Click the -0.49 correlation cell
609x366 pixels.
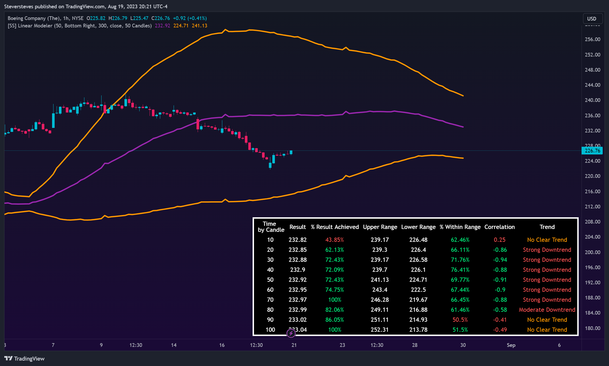tap(500, 330)
